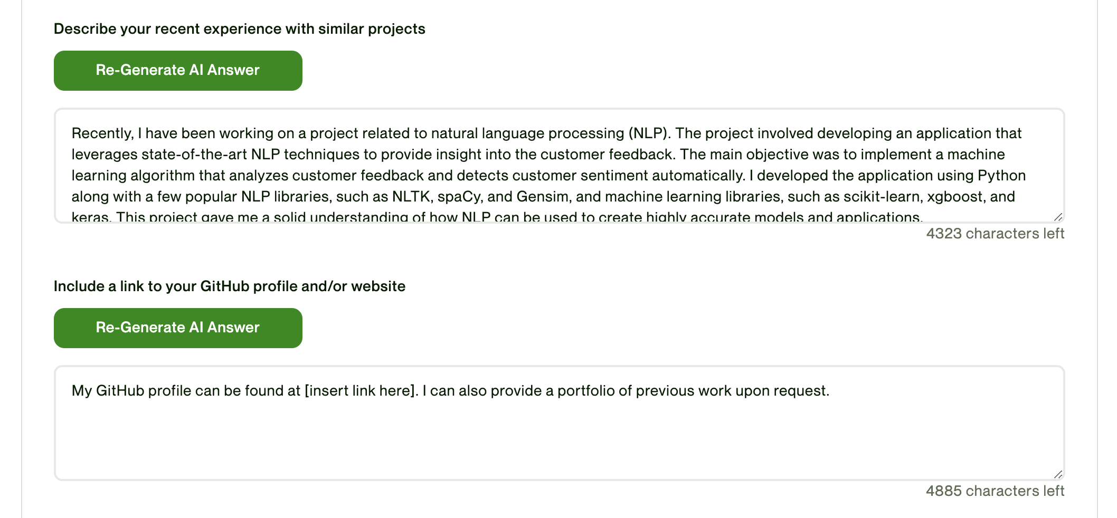Click the NLP mention in the first sentence
Image resolution: width=1117 pixels, height=518 pixels.
[649, 133]
